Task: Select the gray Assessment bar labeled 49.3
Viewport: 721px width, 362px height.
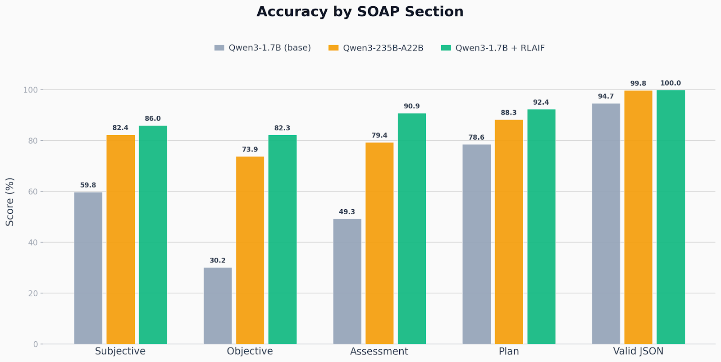Action: coord(347,281)
